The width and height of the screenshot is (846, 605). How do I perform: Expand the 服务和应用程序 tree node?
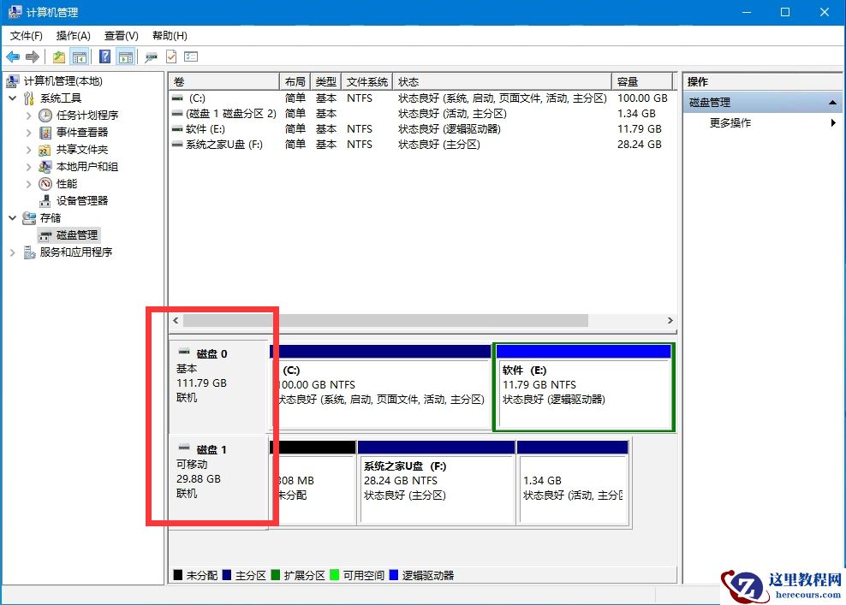pos(11,252)
